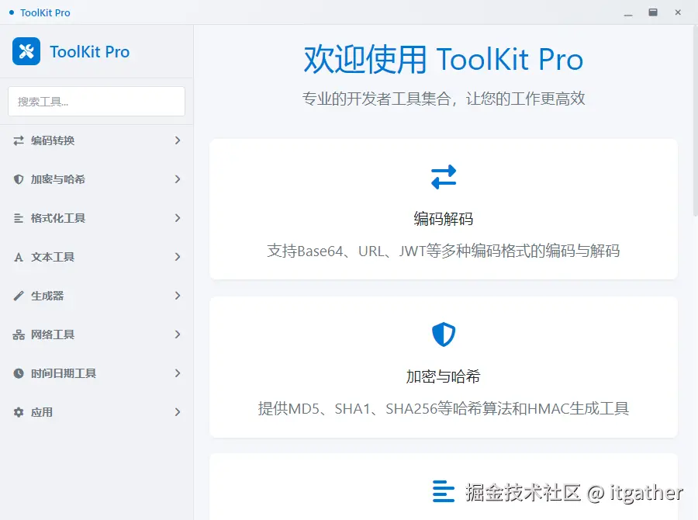Expand the 加密与哈希 sidebar chevron
Image resolution: width=698 pixels, height=520 pixels.
pos(177,179)
